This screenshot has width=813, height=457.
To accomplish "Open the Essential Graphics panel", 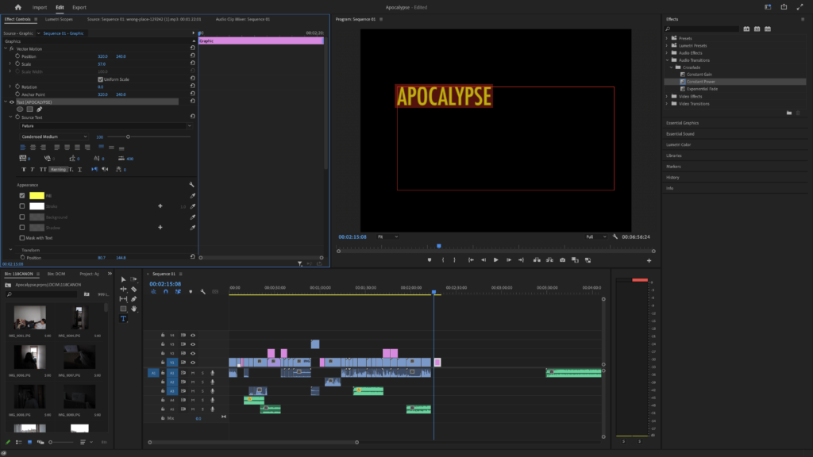I will [x=682, y=123].
